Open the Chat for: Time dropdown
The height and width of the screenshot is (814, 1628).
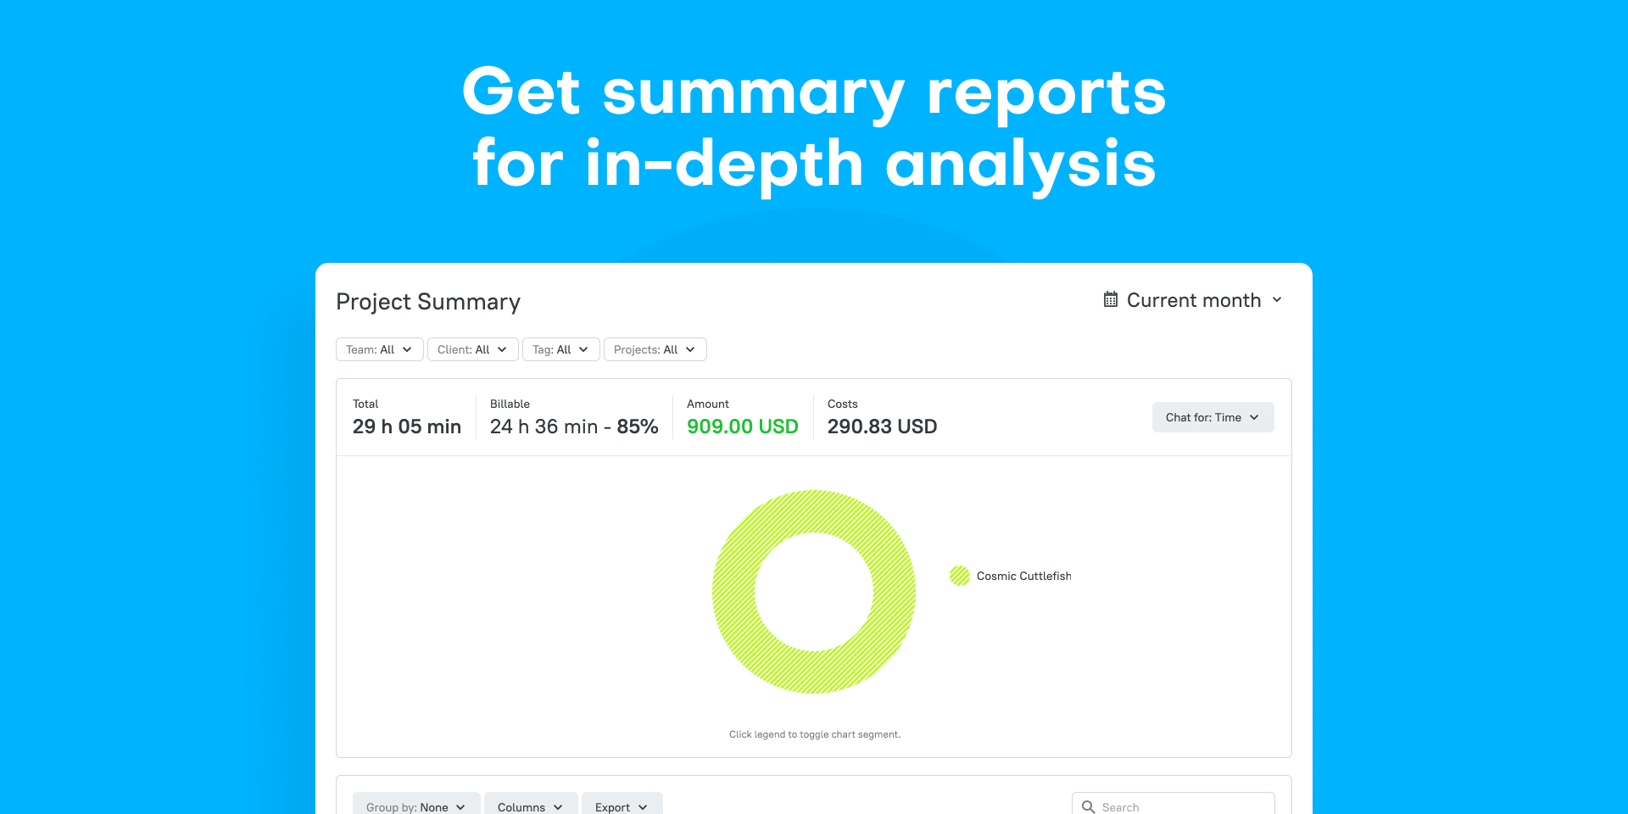1213,417
